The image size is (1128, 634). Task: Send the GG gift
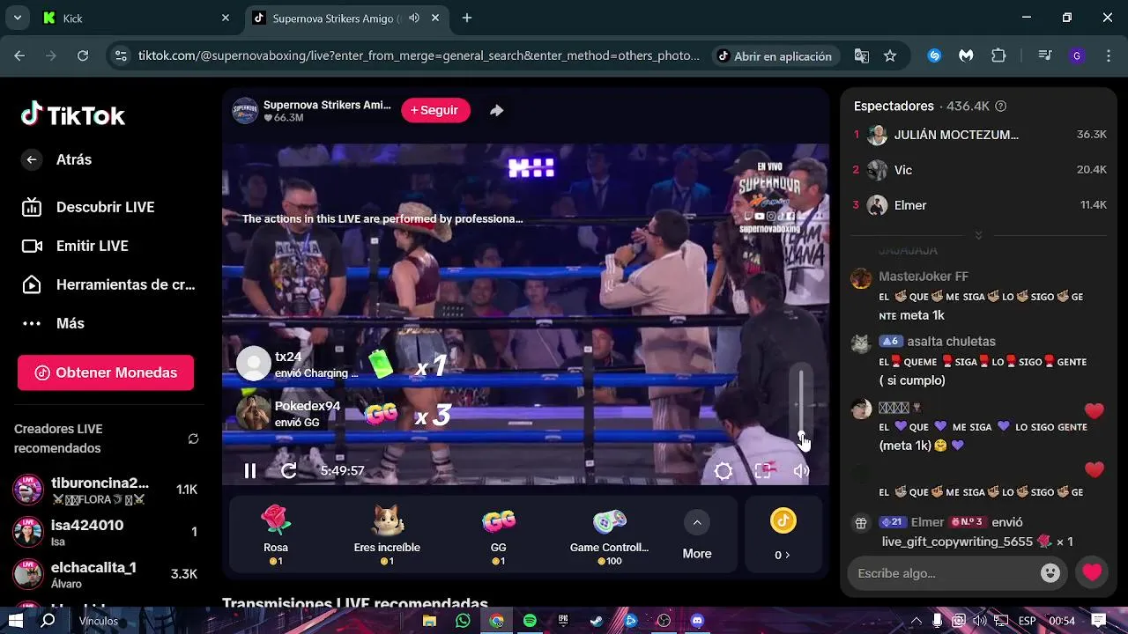498,534
